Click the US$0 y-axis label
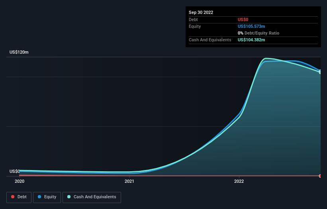327x209 pixels. tap(15, 171)
